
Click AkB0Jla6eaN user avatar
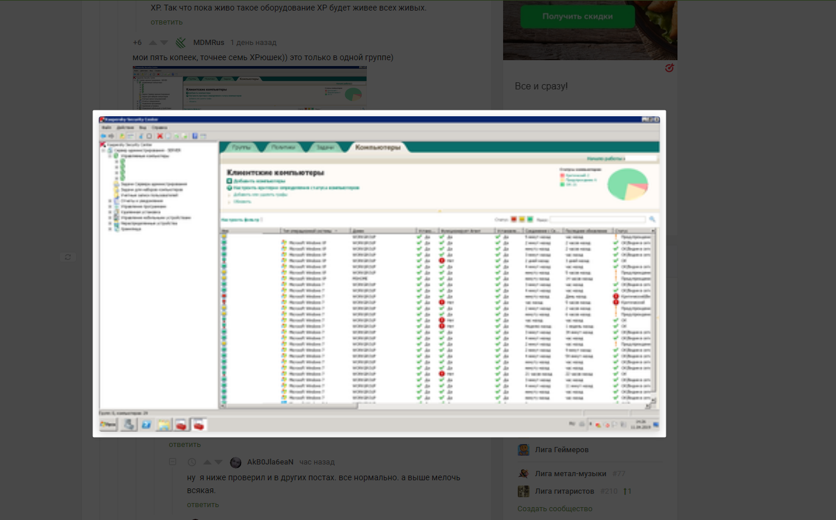tap(236, 463)
